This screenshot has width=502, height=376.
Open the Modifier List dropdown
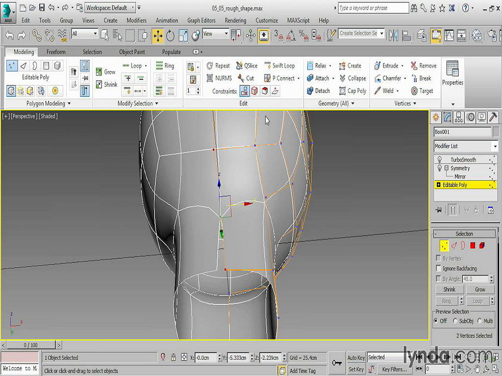pyautogui.click(x=465, y=146)
